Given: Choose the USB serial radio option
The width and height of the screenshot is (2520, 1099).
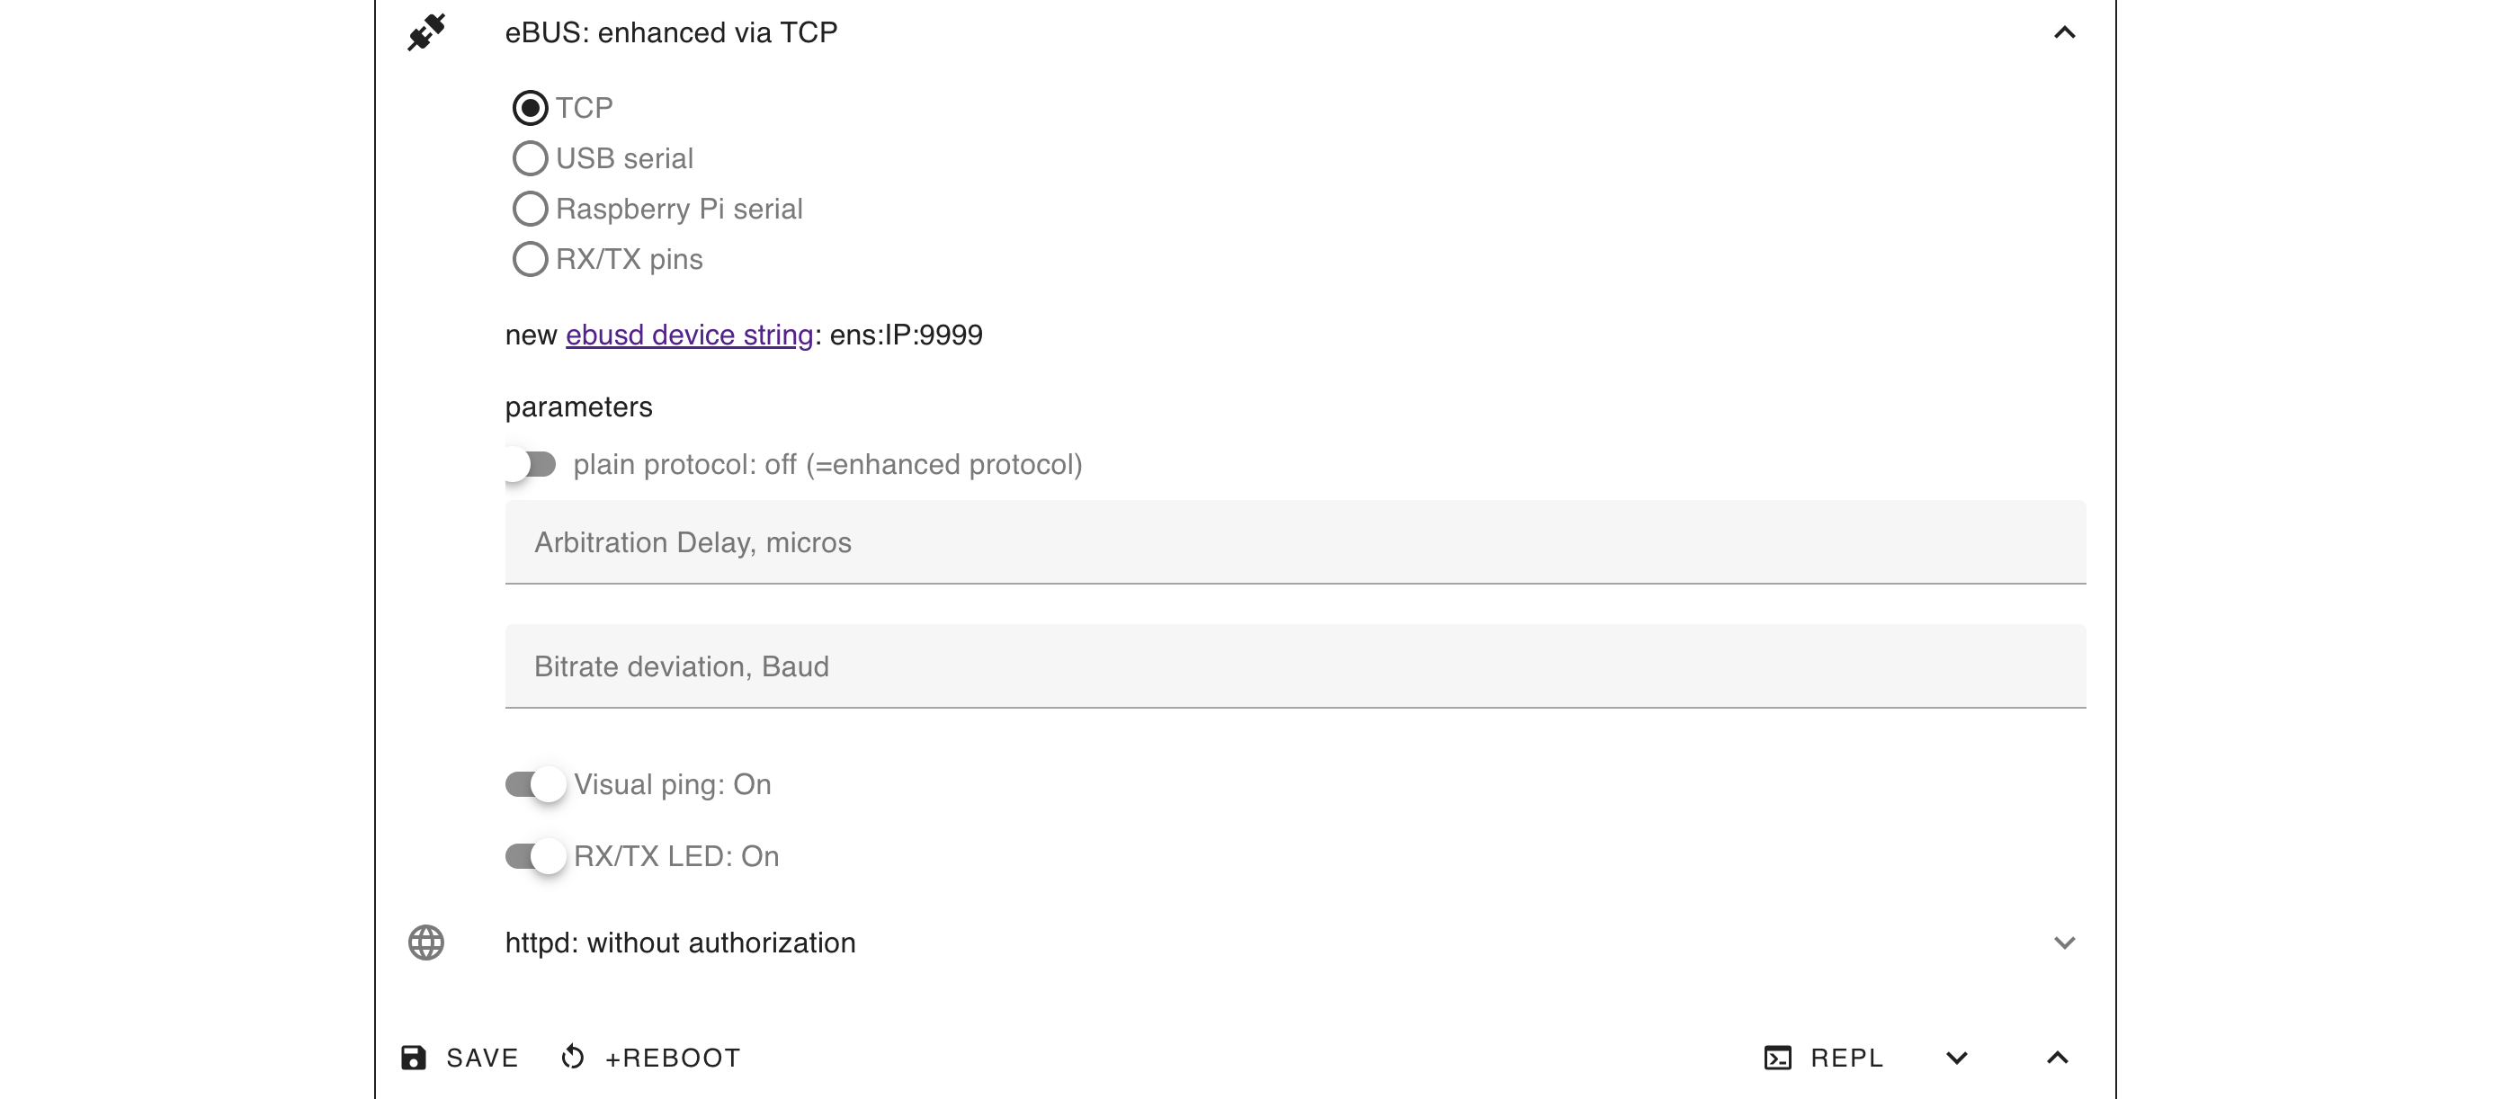Looking at the screenshot, I should pyautogui.click(x=531, y=158).
